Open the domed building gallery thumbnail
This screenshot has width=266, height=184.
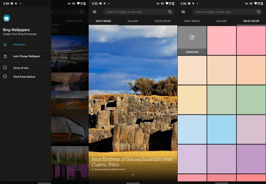70,128
